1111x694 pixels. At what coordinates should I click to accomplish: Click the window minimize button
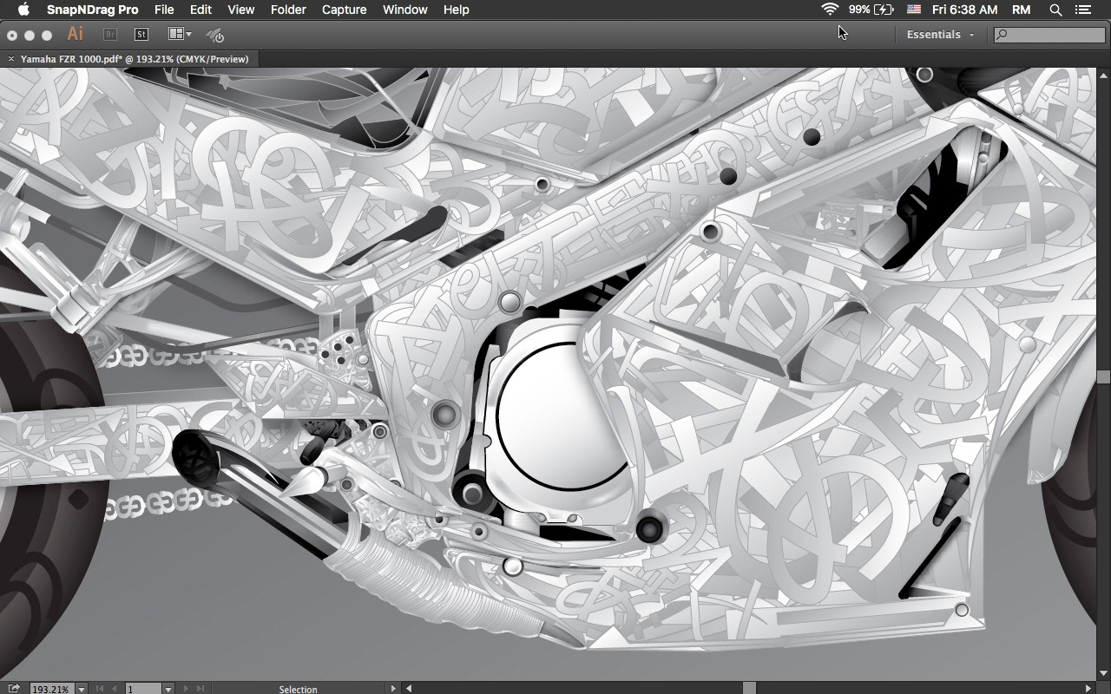[x=30, y=36]
